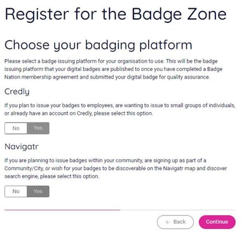Viewport: 244px width, 234px height.
Task: Select the Credly section heading
Action: 17,92
